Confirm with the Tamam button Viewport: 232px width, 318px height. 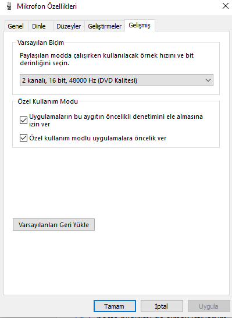pos(115,306)
